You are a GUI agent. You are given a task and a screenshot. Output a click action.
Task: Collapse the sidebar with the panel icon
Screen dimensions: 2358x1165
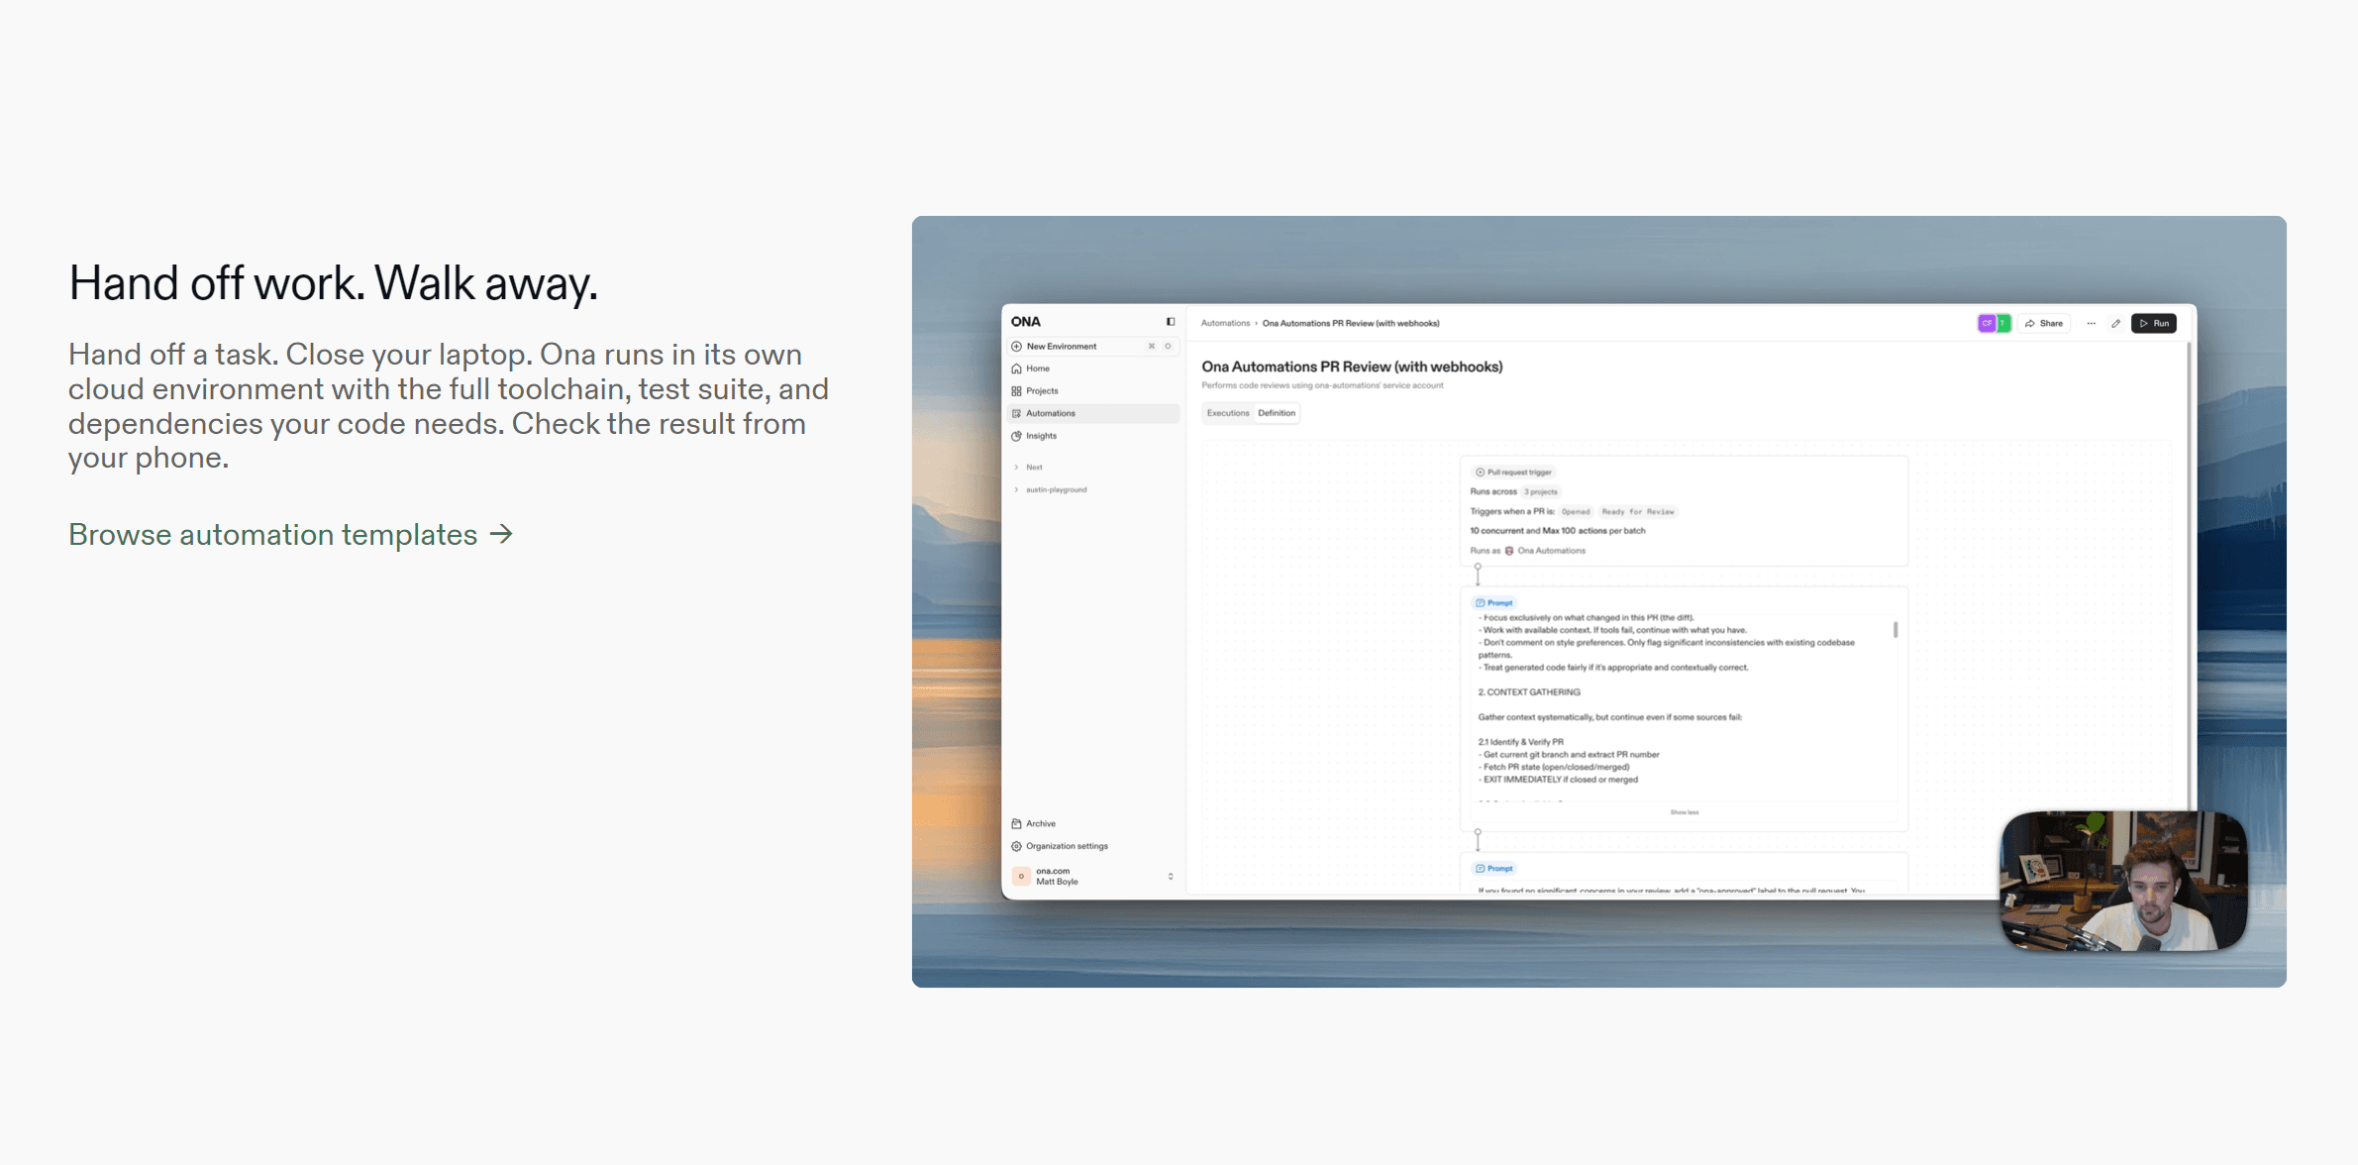click(1170, 322)
